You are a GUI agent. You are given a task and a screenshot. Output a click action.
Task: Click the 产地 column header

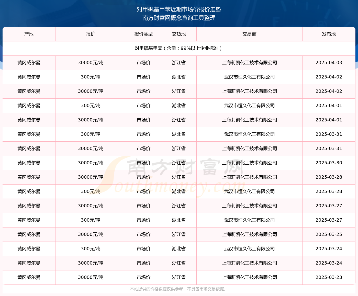coord(29,34)
